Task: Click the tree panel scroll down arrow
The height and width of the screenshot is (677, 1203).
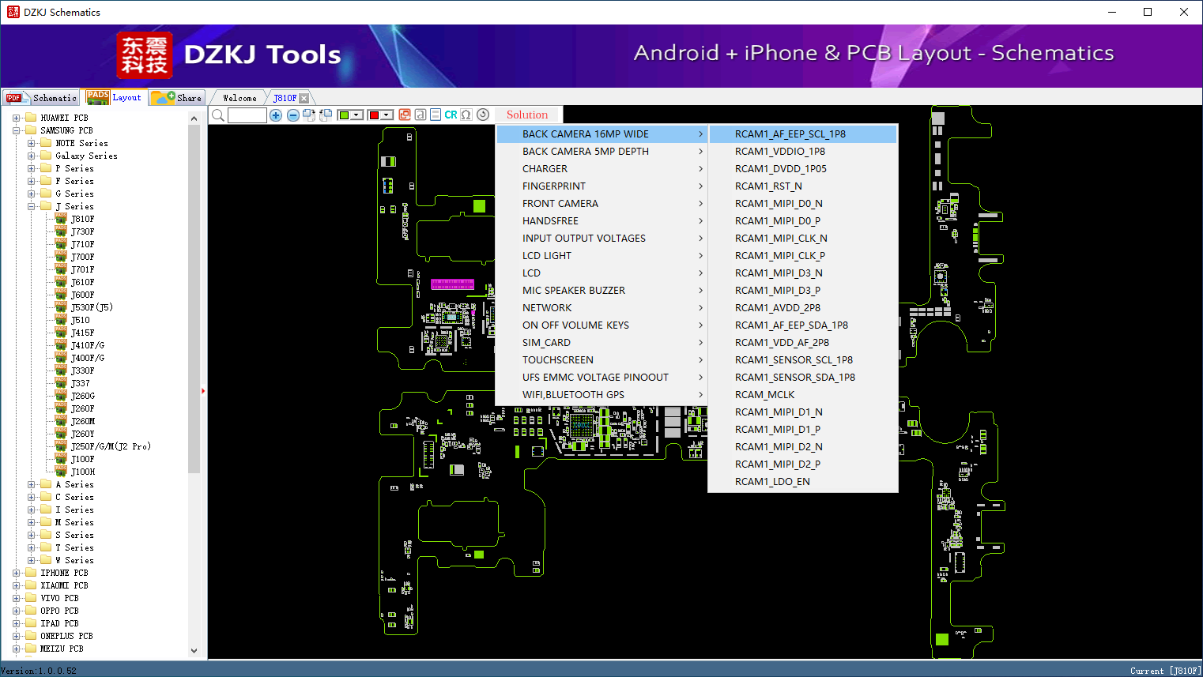Action: 194,651
